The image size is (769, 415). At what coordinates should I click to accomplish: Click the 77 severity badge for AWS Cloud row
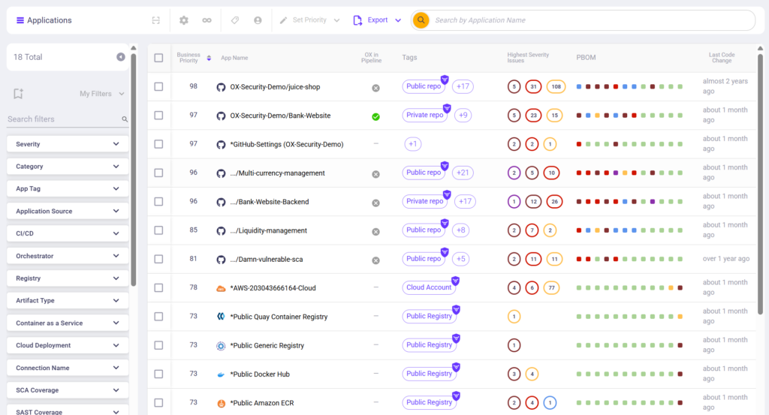(552, 287)
